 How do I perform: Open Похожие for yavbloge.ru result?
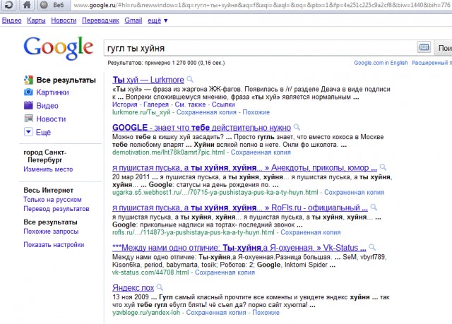(266, 312)
